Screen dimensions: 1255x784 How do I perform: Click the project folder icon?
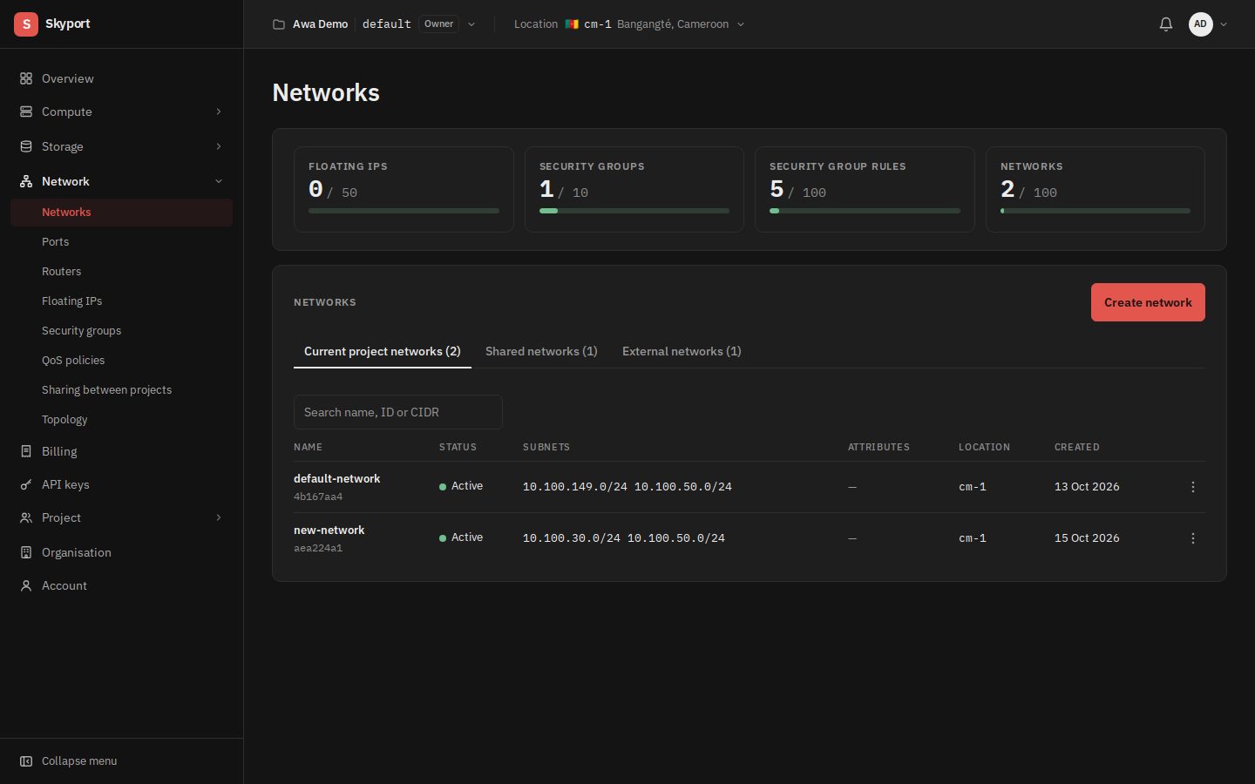click(x=279, y=24)
